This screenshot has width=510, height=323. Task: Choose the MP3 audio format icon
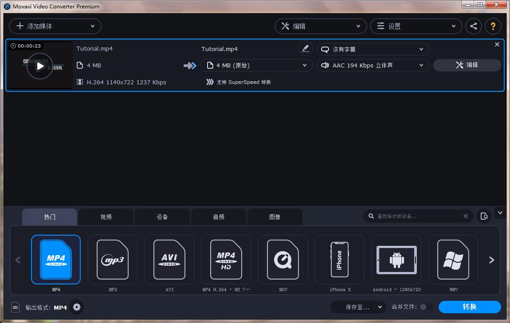click(x=113, y=259)
